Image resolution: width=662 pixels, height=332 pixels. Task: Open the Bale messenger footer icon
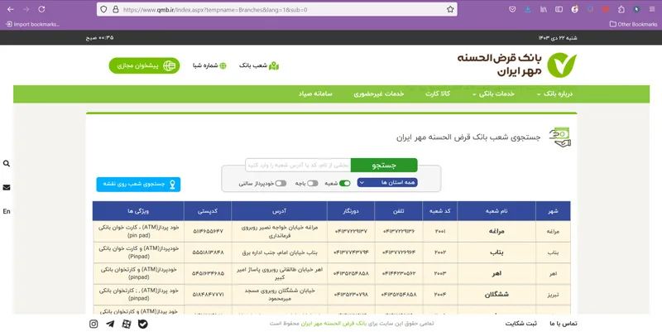[143, 324]
